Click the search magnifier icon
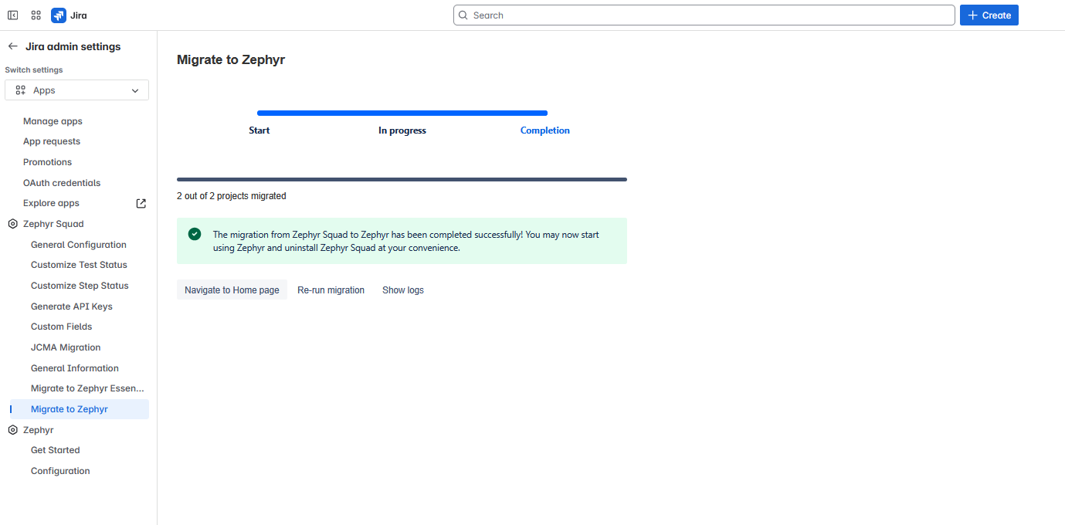The width and height of the screenshot is (1065, 525). point(463,15)
